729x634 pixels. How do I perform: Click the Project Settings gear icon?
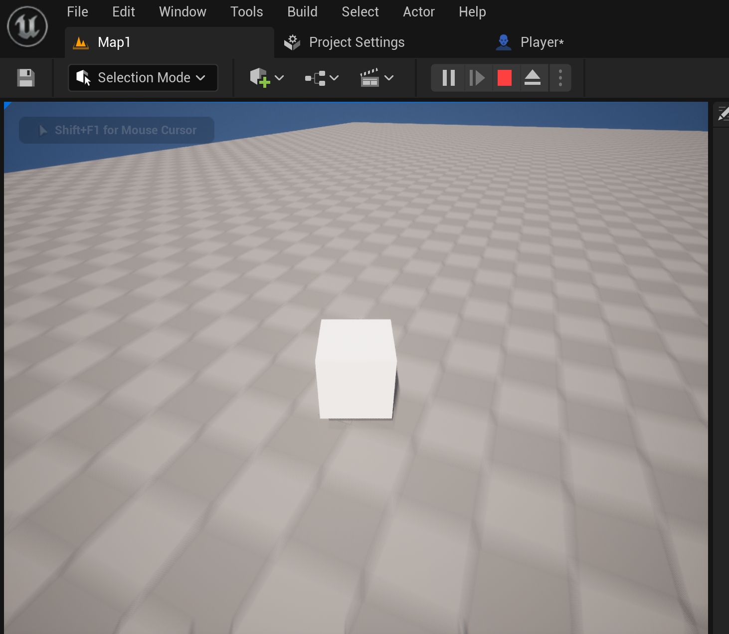292,42
